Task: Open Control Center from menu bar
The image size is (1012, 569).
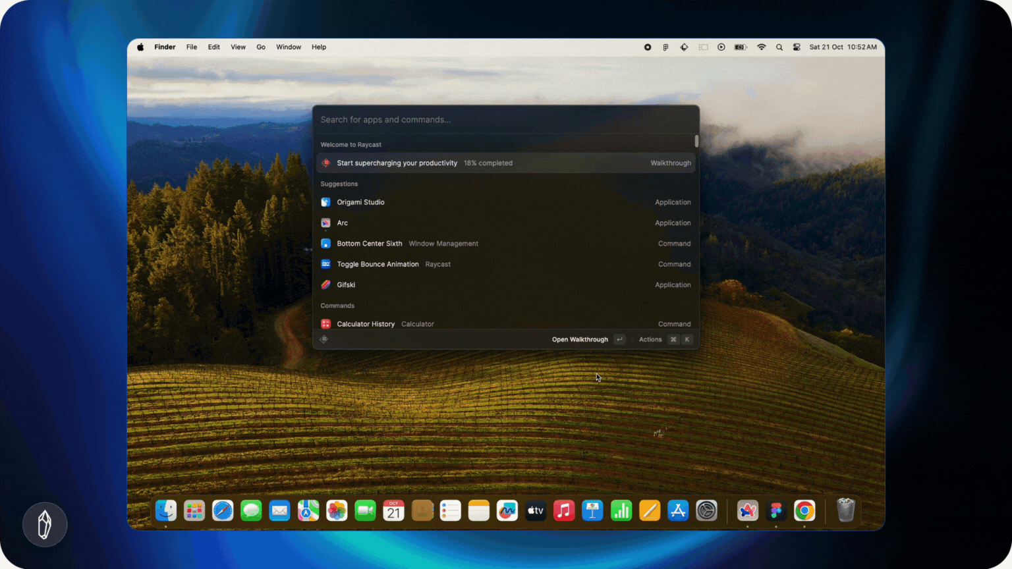Action: point(797,47)
